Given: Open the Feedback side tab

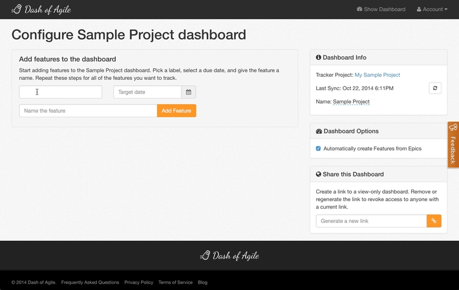Looking at the screenshot, I should [453, 144].
